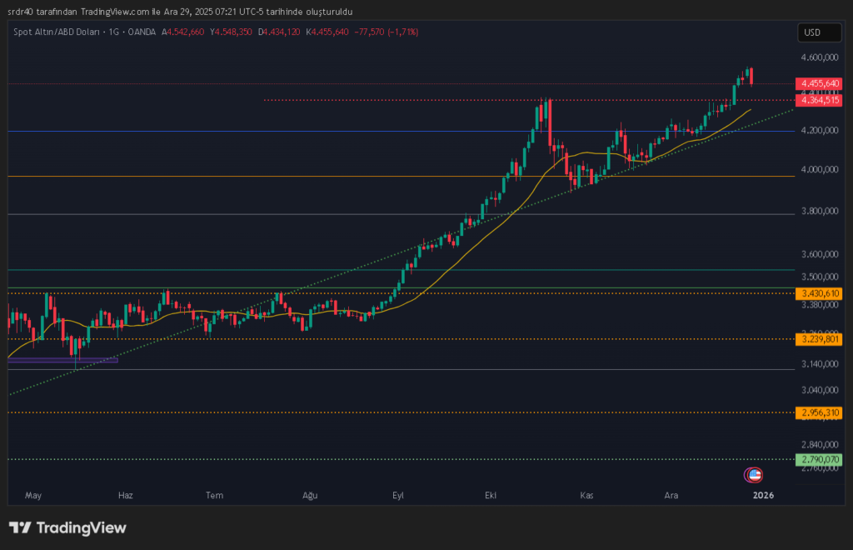The width and height of the screenshot is (853, 550).
Task: Click the Ağu month label on time axis
Action: point(310,495)
